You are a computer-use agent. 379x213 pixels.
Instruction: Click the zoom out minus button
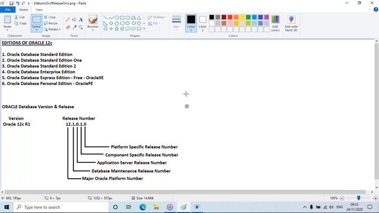point(342,198)
